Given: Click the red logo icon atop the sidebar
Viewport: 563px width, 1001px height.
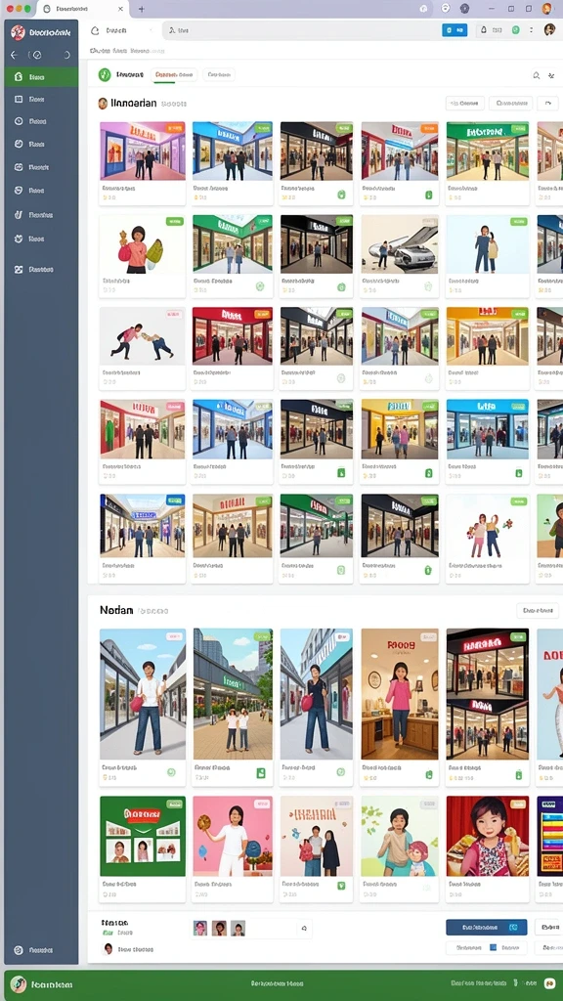Looking at the screenshot, I should 18,32.
